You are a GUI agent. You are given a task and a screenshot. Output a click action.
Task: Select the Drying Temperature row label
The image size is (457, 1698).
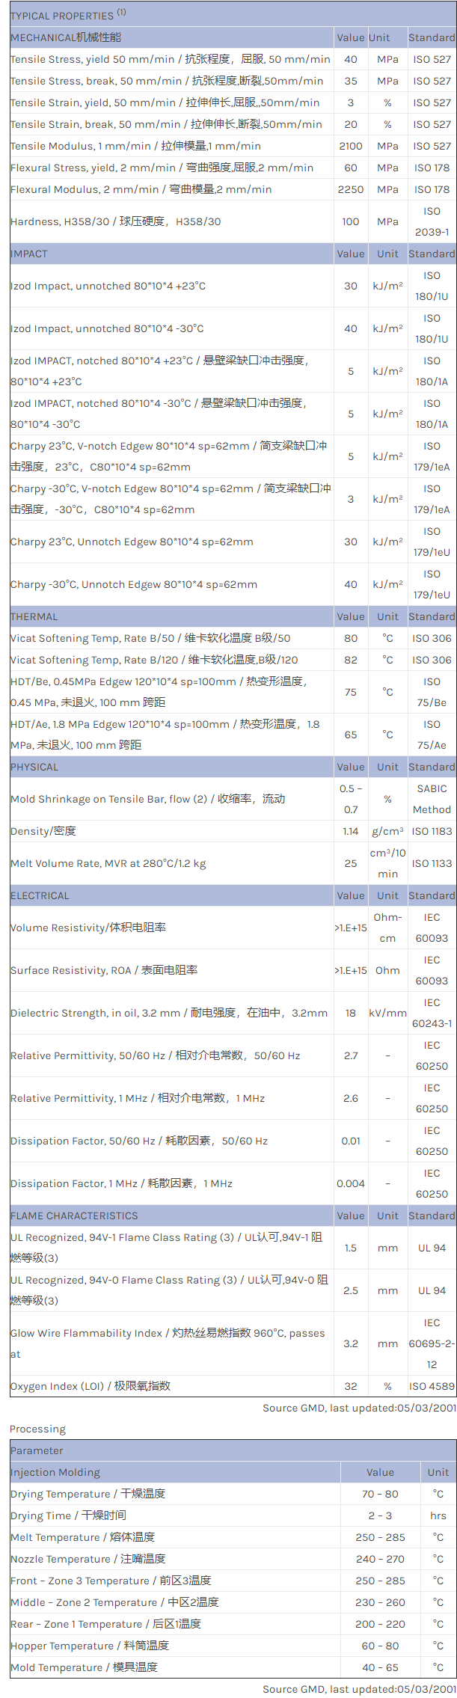coord(88,1494)
